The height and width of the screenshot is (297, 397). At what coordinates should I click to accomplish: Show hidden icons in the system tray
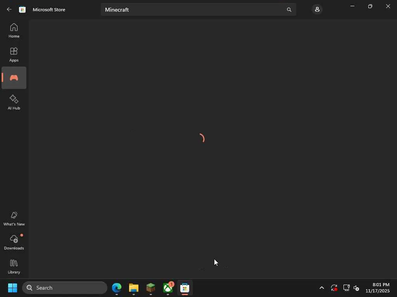click(321, 288)
